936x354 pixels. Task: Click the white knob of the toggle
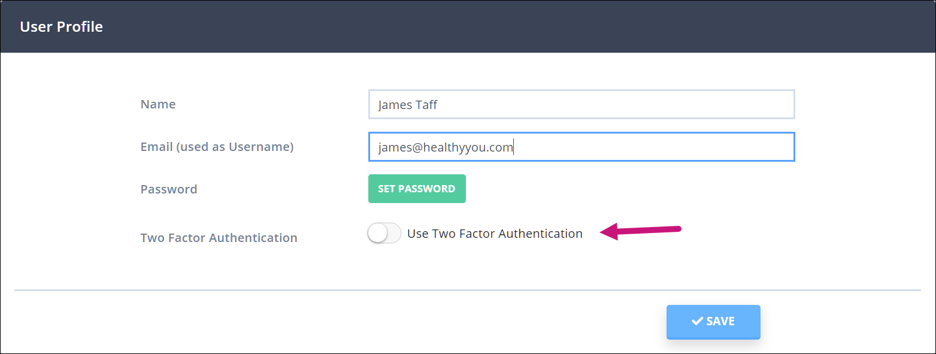pos(377,234)
